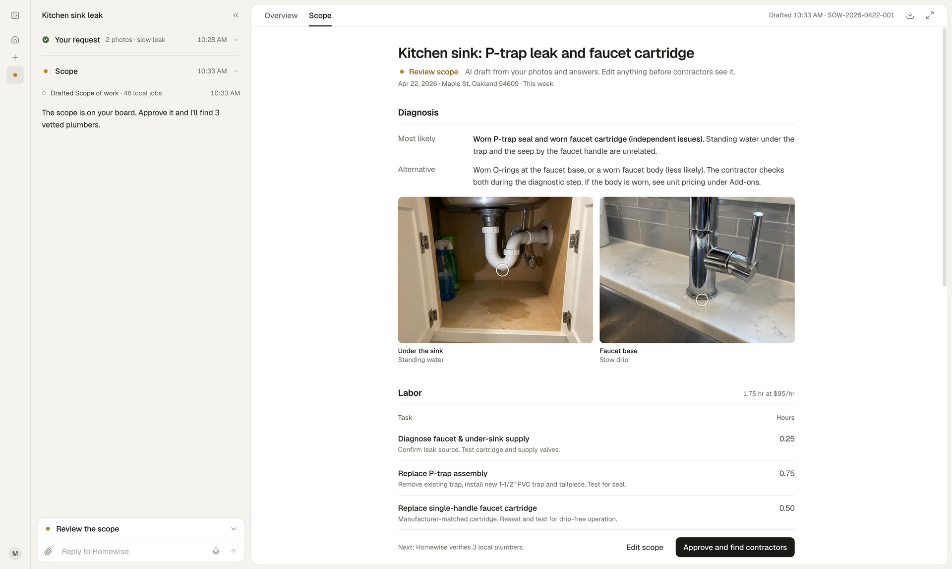952x569 pixels.
Task: Open the Home icon in sidebar
Action: [x=15, y=40]
